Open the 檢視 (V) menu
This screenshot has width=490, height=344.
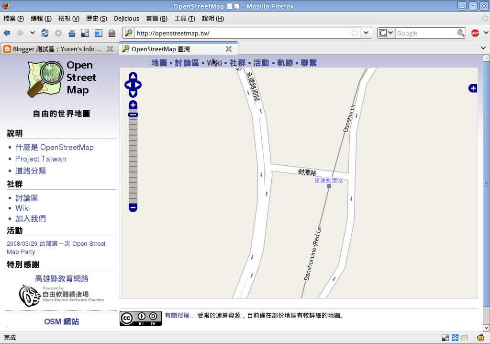(69, 19)
